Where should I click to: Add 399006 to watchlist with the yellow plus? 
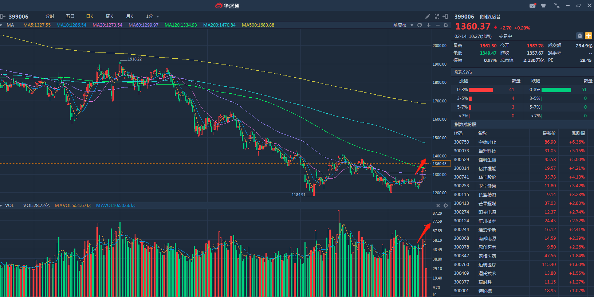pyautogui.click(x=589, y=36)
